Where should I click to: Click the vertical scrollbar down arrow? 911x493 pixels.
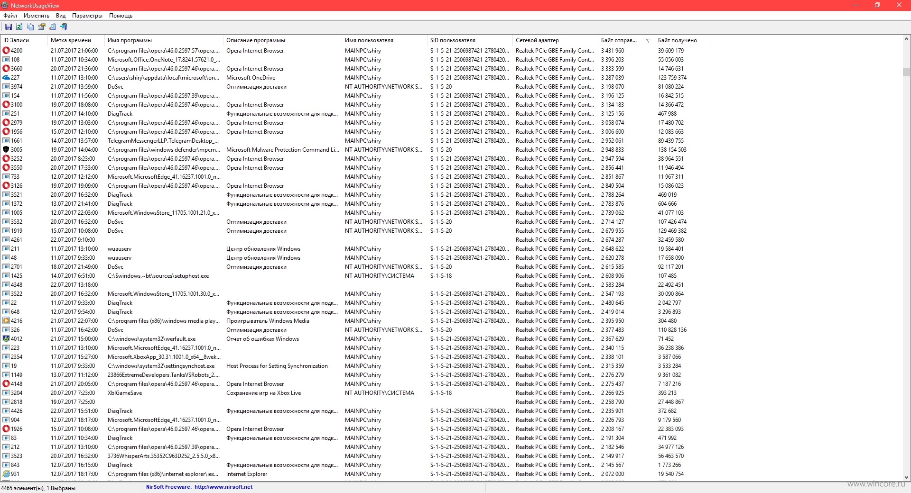tap(906, 477)
